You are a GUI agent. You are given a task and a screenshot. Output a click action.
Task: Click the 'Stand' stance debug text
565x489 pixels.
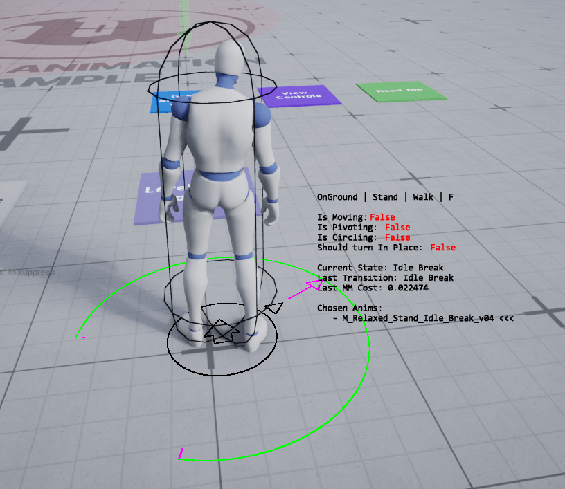coord(385,197)
